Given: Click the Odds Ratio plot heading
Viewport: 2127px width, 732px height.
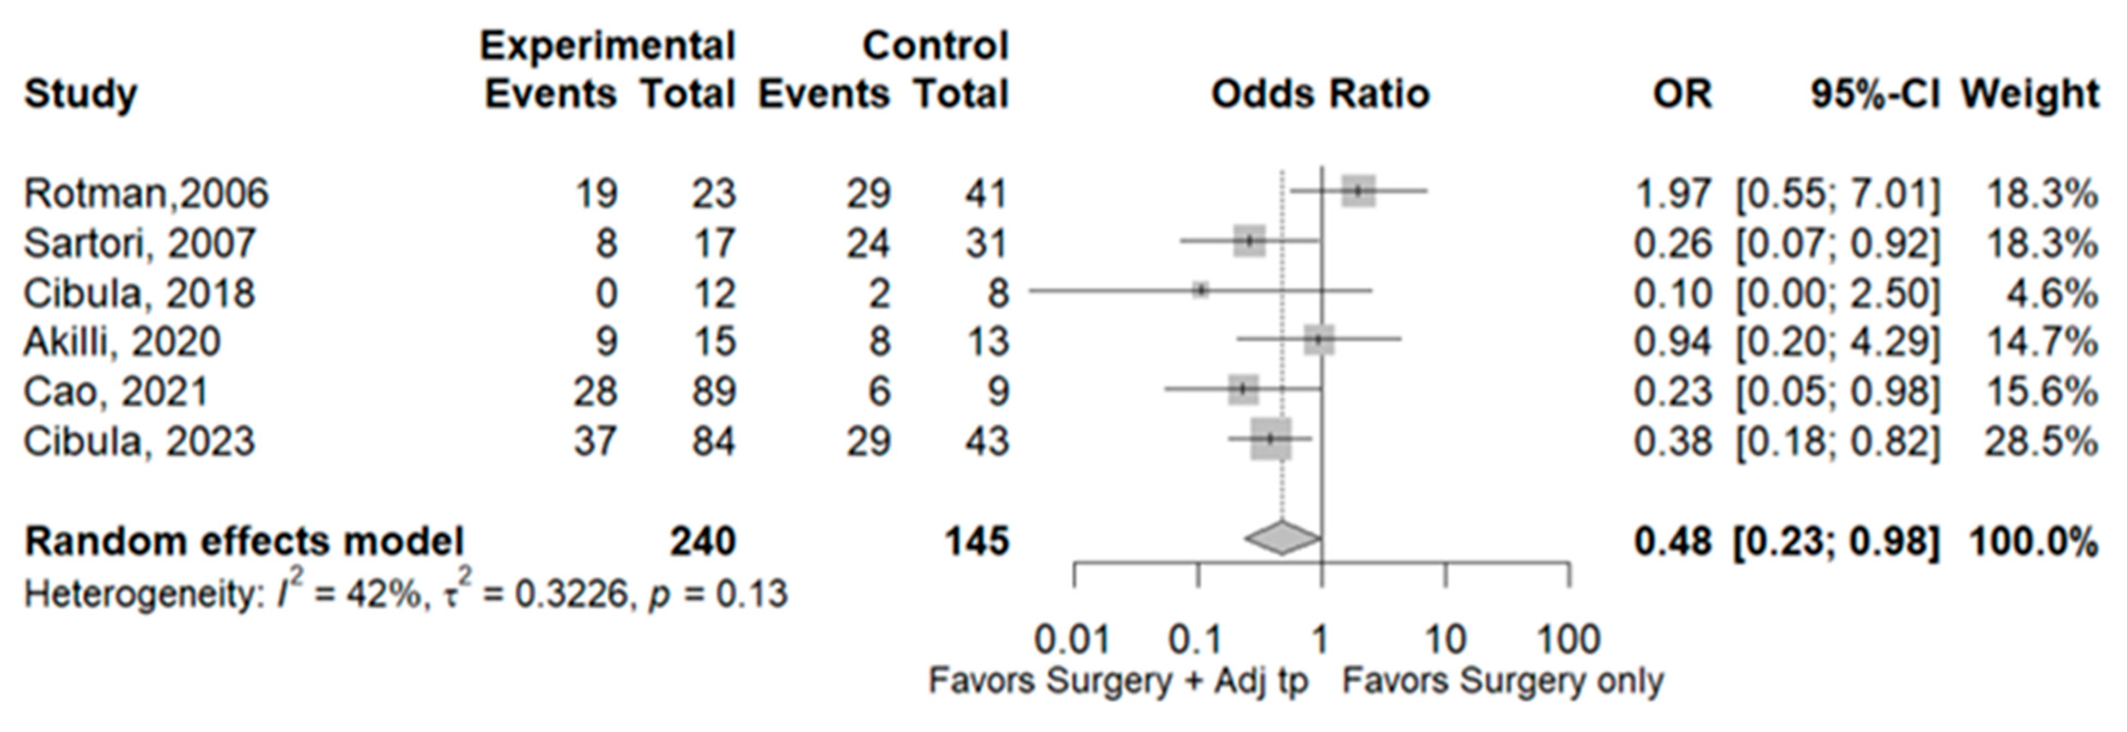Looking at the screenshot, I should coord(1320,94).
